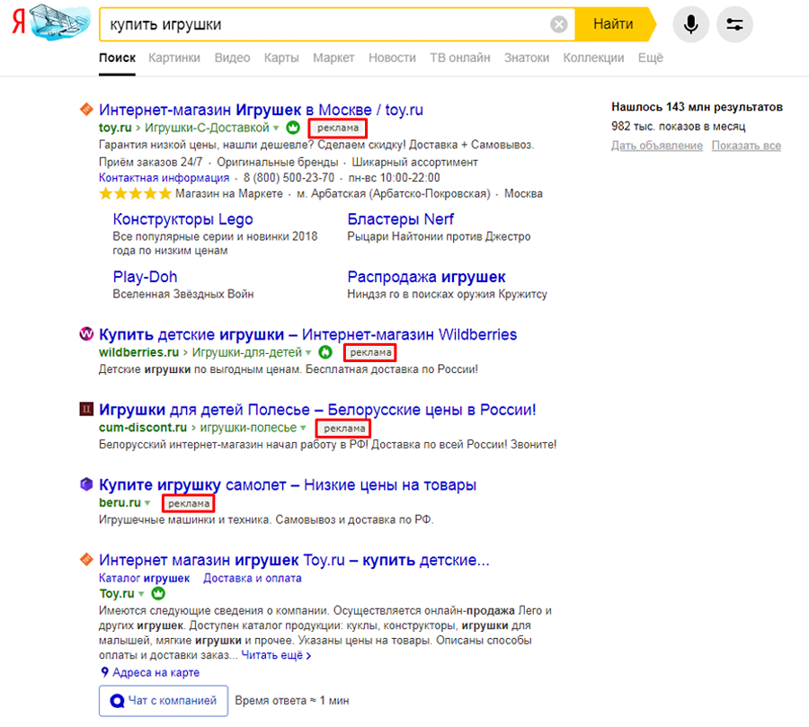Open the Интернет магазин игрушек Toy.ru result title

294,560
